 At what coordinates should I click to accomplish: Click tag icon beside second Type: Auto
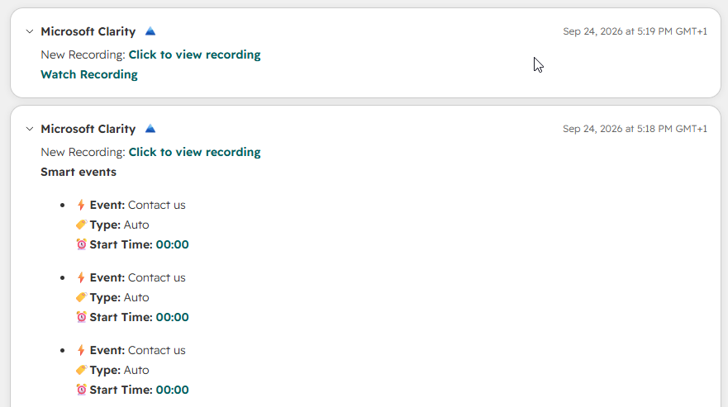(81, 297)
